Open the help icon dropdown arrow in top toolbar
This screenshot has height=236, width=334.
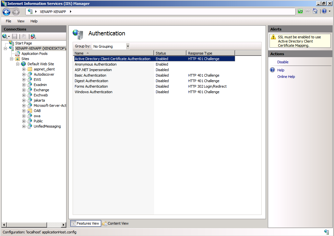329,11
